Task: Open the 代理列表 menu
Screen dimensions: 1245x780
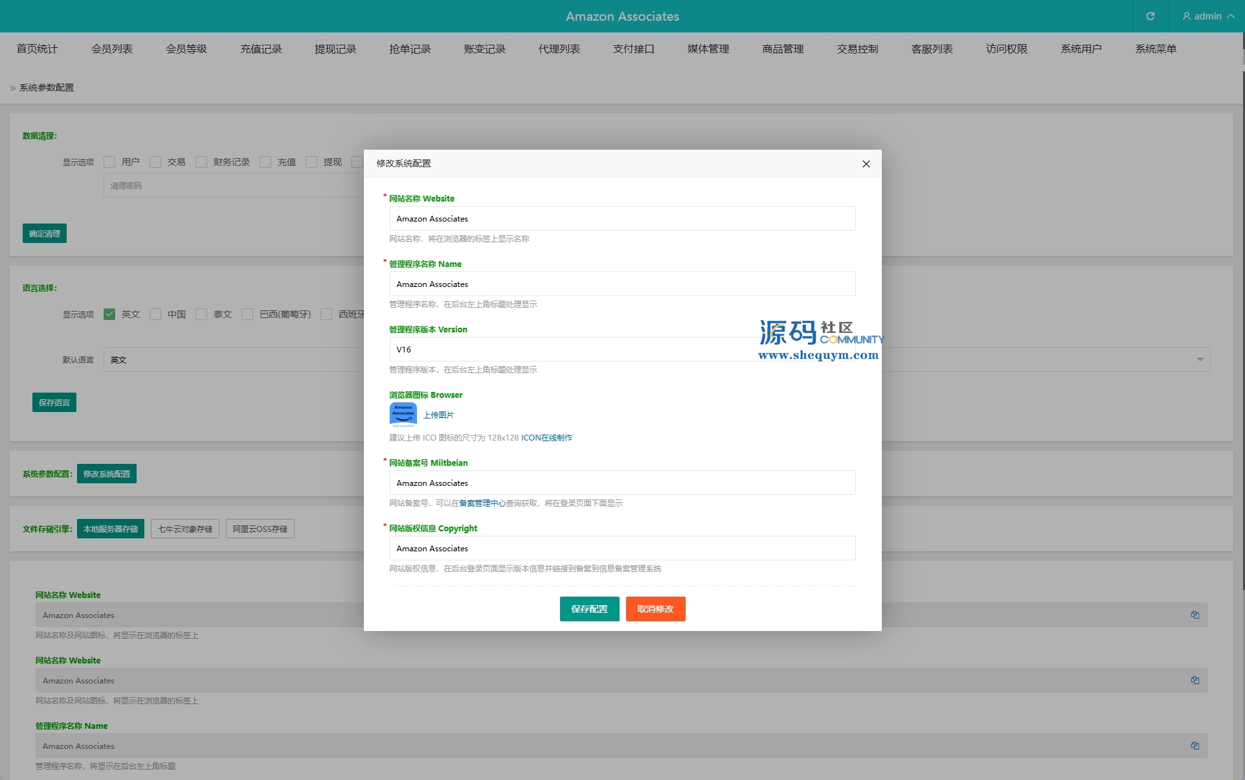Action: 559,49
